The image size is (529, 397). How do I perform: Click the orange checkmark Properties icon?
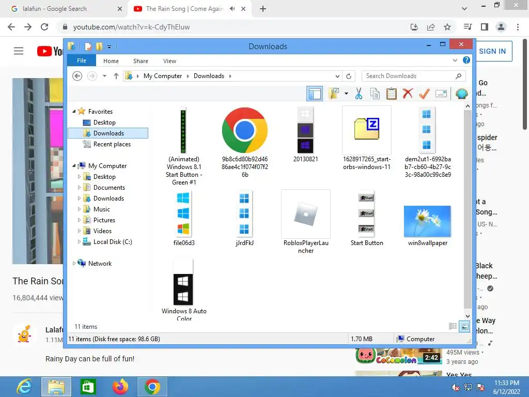(x=424, y=93)
